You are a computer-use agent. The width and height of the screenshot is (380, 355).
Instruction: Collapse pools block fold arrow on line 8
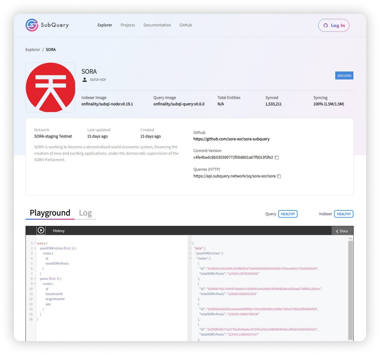pyautogui.click(x=35, y=279)
